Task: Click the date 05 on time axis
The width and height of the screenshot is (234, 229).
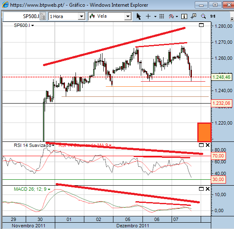Action: click(128, 219)
